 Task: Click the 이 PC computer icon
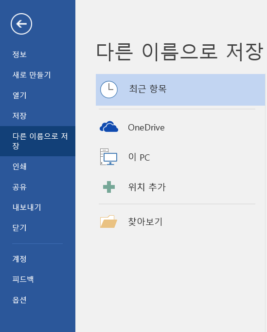coord(108,157)
